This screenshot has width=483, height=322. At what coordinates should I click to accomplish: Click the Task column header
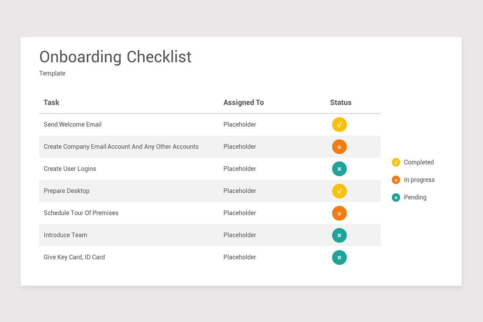[x=52, y=103]
